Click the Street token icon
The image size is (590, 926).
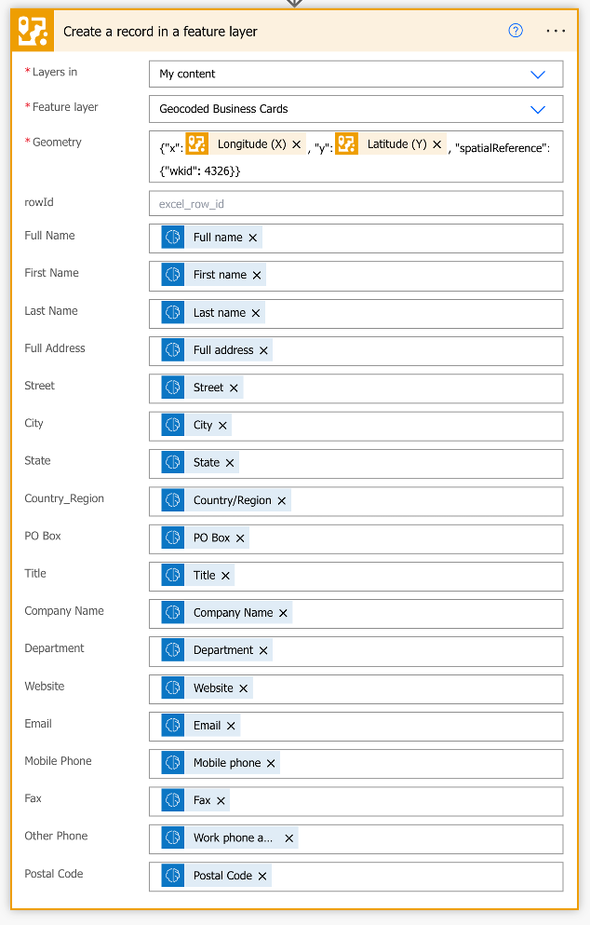[173, 388]
